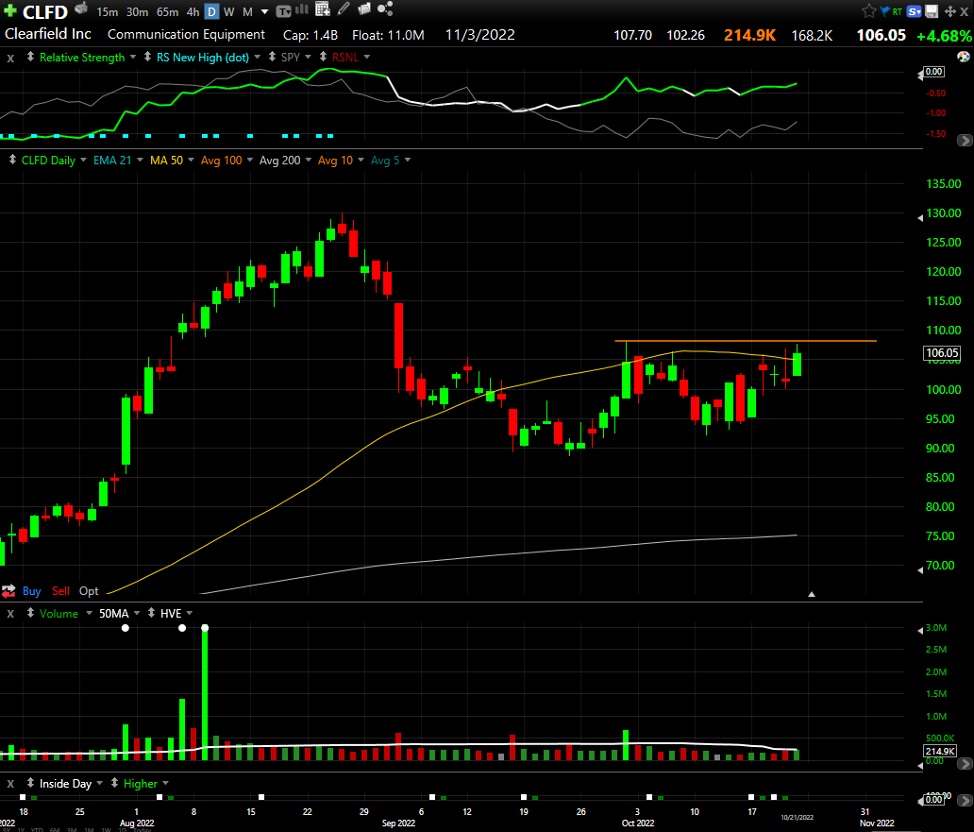Screen dimensions: 974x832
Task: Click move arrows beside SPY label
Action: coord(272,57)
